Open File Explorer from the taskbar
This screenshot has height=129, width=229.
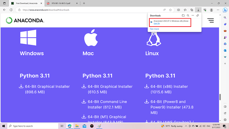(x=77, y=126)
